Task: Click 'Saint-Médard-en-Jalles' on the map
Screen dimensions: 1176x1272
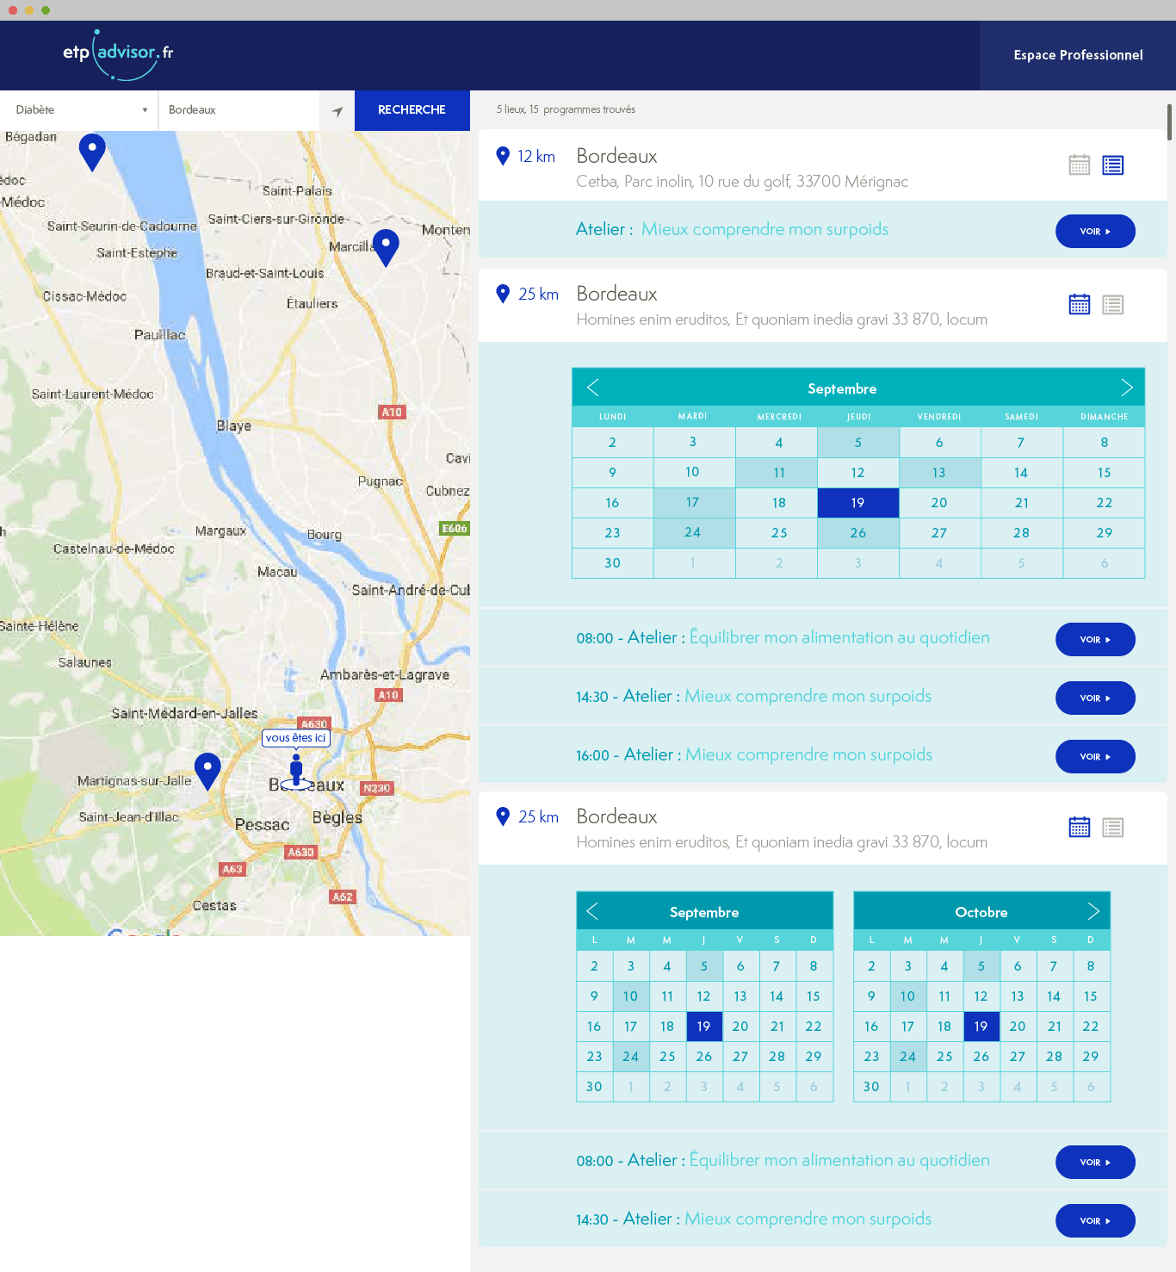Action: [185, 714]
